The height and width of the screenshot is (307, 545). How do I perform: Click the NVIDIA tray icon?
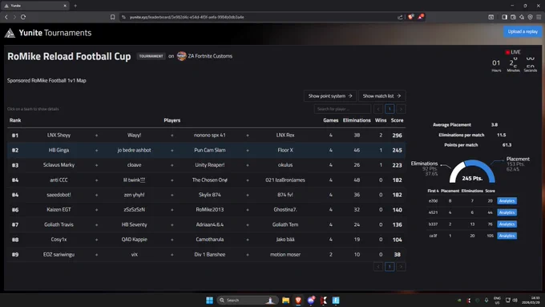[459, 300]
